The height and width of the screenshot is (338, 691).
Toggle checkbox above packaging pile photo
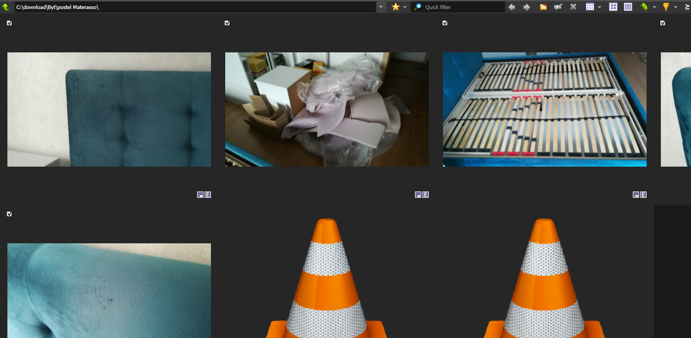tap(227, 23)
